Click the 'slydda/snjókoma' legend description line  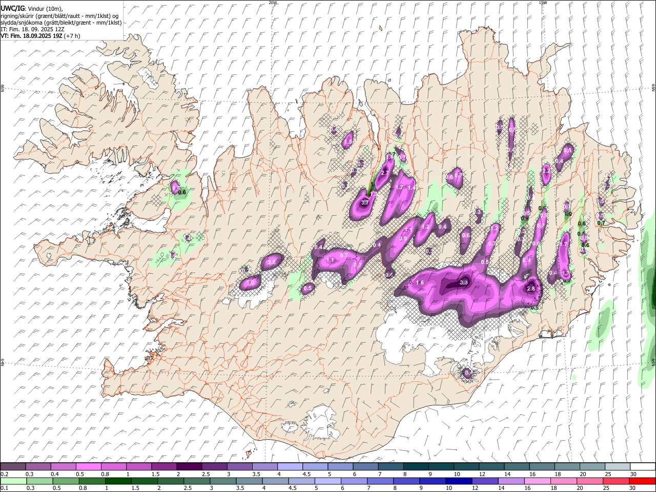pyautogui.click(x=61, y=23)
